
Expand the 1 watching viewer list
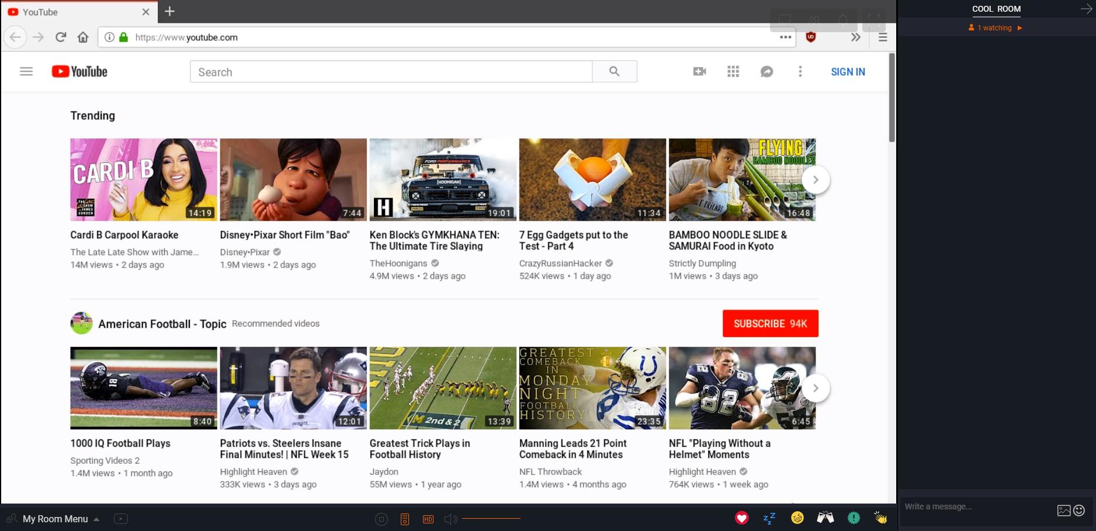[x=996, y=27]
